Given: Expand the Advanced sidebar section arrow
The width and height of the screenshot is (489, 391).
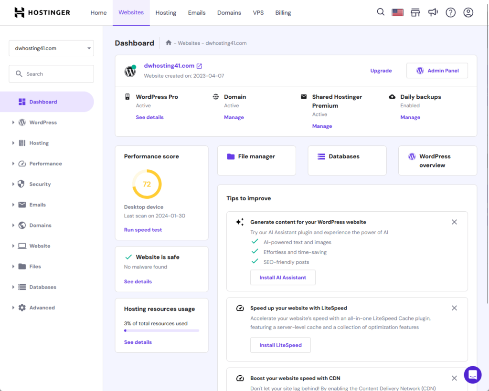Looking at the screenshot, I should coord(13,308).
